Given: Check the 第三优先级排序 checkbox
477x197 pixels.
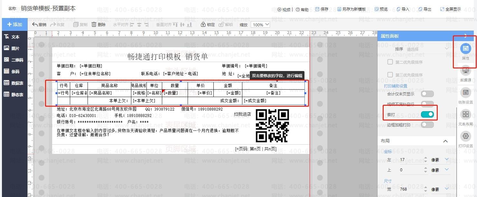Looking at the screenshot, I should tap(390, 75).
